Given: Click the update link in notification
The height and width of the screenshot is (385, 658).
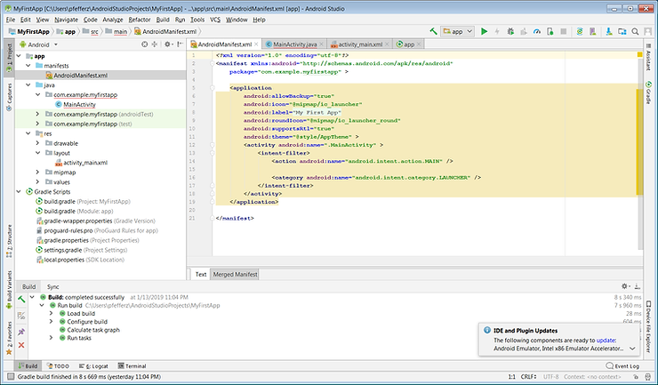Looking at the screenshot, I should pos(606,341).
